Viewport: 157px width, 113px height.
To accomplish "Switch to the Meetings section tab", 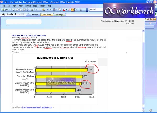I will coord(59,15).
